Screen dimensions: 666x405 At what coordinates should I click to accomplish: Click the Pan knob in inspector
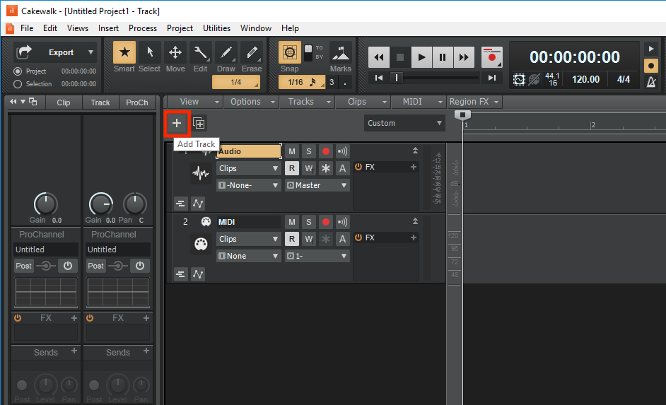point(134,204)
